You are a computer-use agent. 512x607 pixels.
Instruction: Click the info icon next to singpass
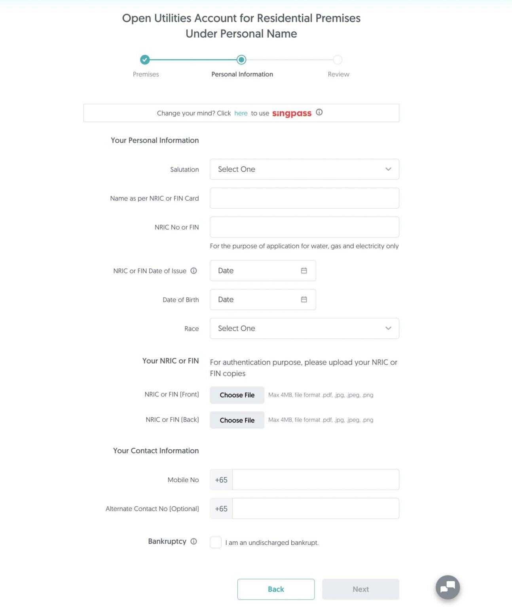click(x=319, y=112)
